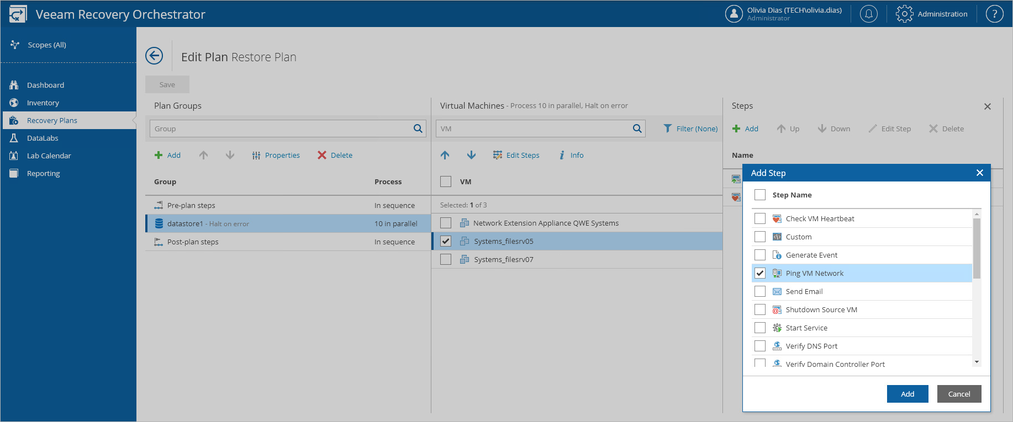This screenshot has height=422, width=1013.
Task: Click the datastore1 group database icon
Action: (159, 223)
